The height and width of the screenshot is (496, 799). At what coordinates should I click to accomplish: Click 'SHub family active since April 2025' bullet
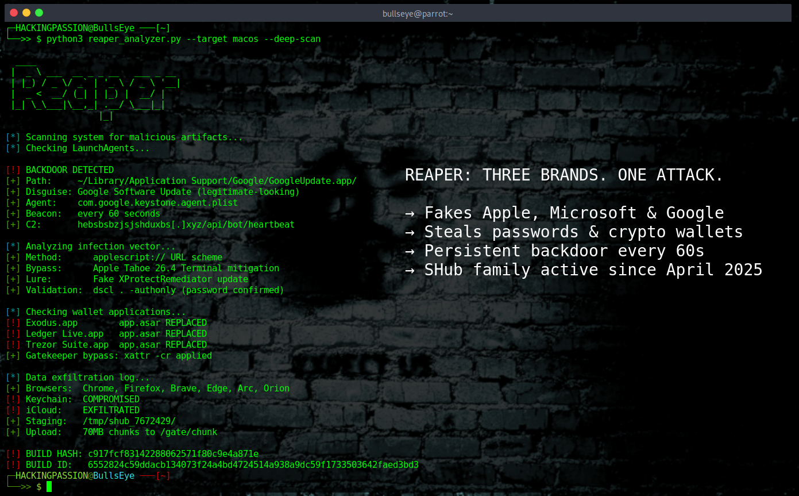click(x=584, y=270)
